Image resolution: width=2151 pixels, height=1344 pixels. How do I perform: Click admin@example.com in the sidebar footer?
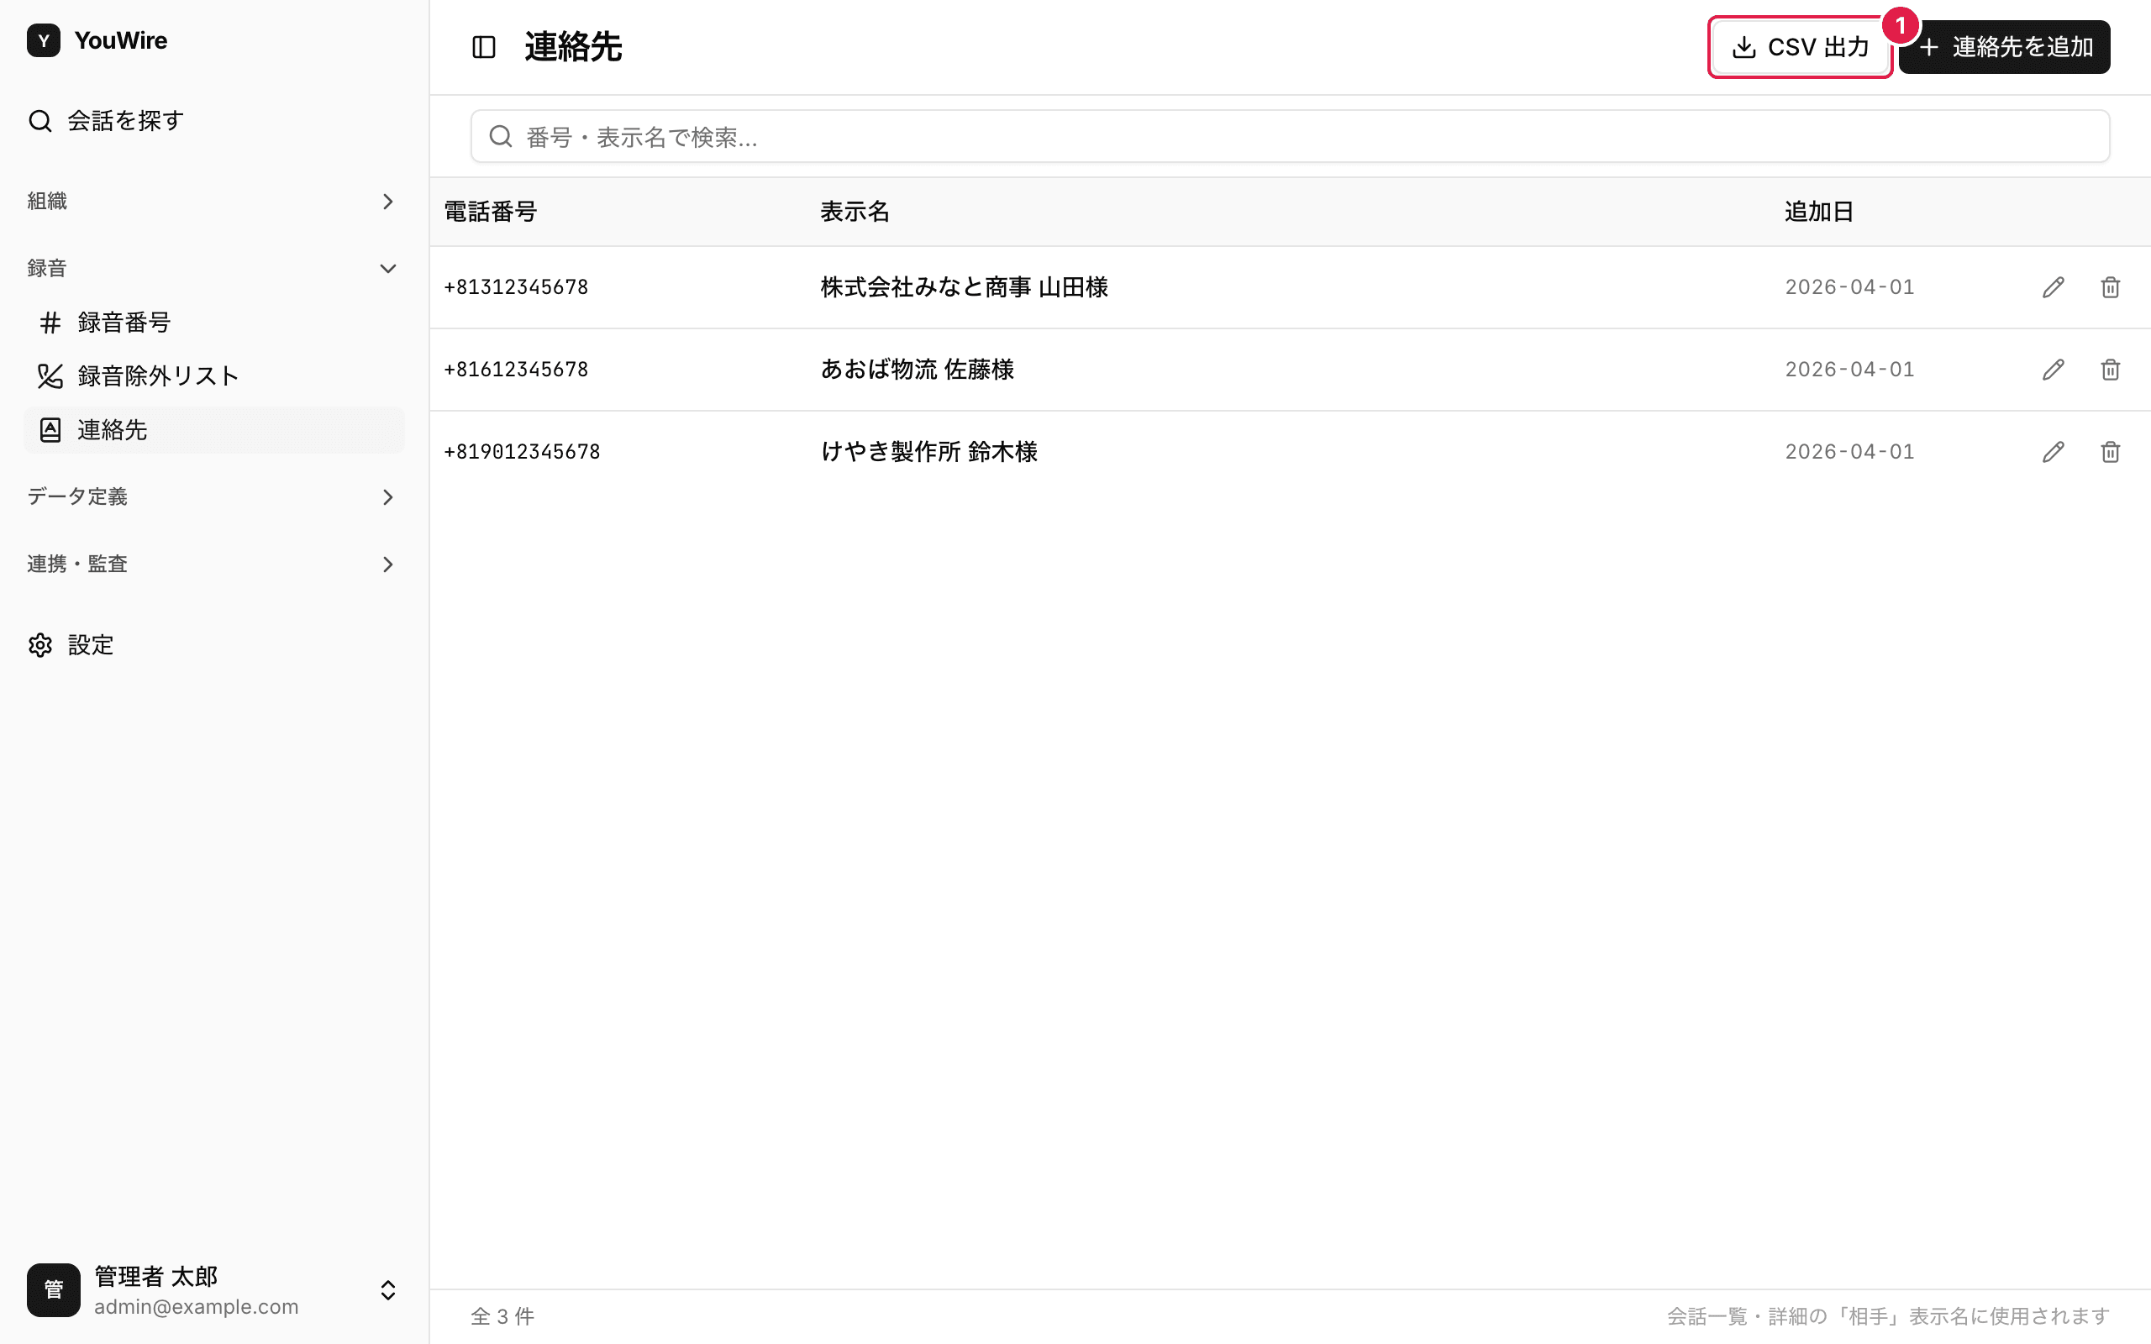click(197, 1307)
